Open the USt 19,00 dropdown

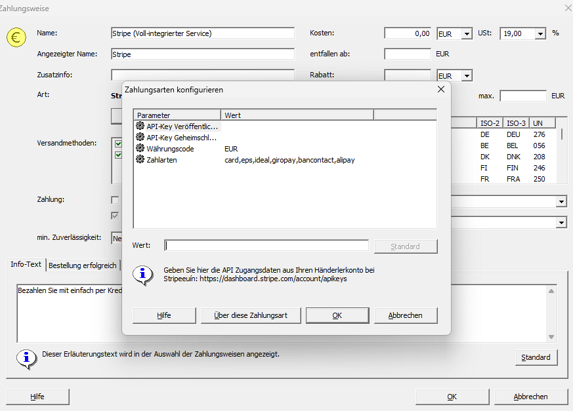[x=540, y=34]
